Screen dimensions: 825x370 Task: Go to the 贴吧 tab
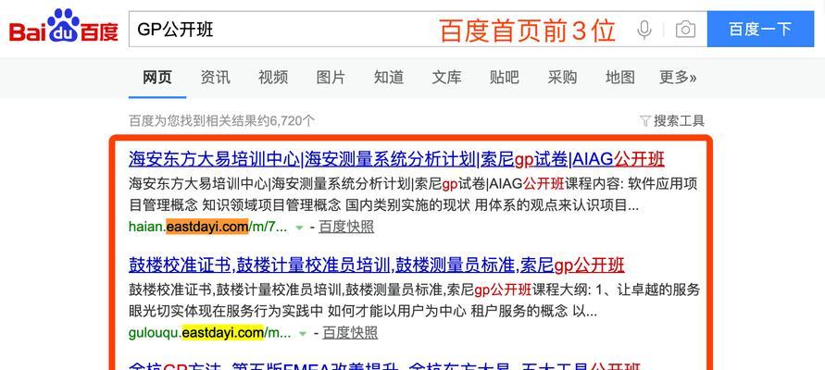point(505,78)
